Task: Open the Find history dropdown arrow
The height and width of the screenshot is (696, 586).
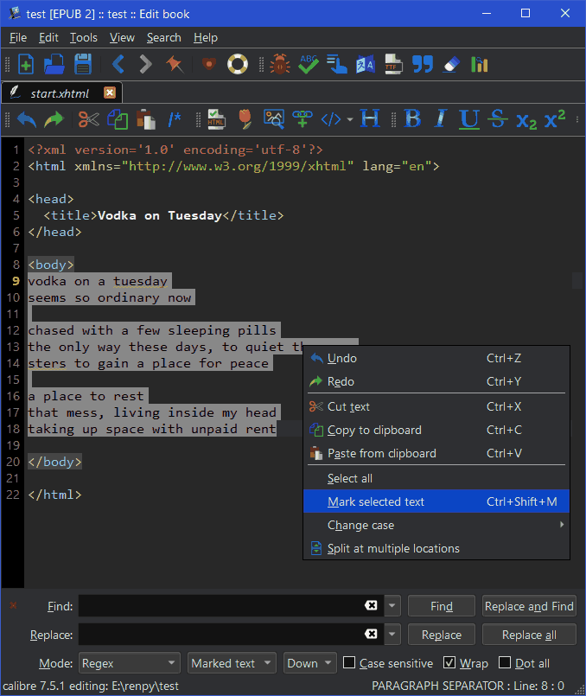Action: click(392, 606)
